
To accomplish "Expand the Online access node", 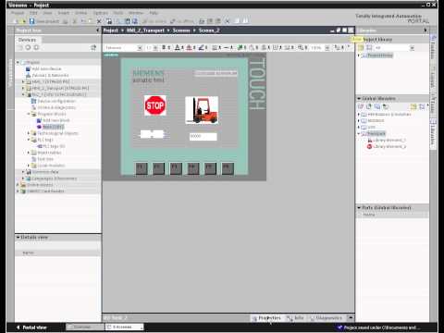I will click(18, 185).
